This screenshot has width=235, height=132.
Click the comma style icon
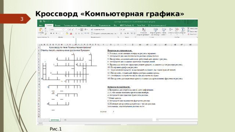(128, 33)
